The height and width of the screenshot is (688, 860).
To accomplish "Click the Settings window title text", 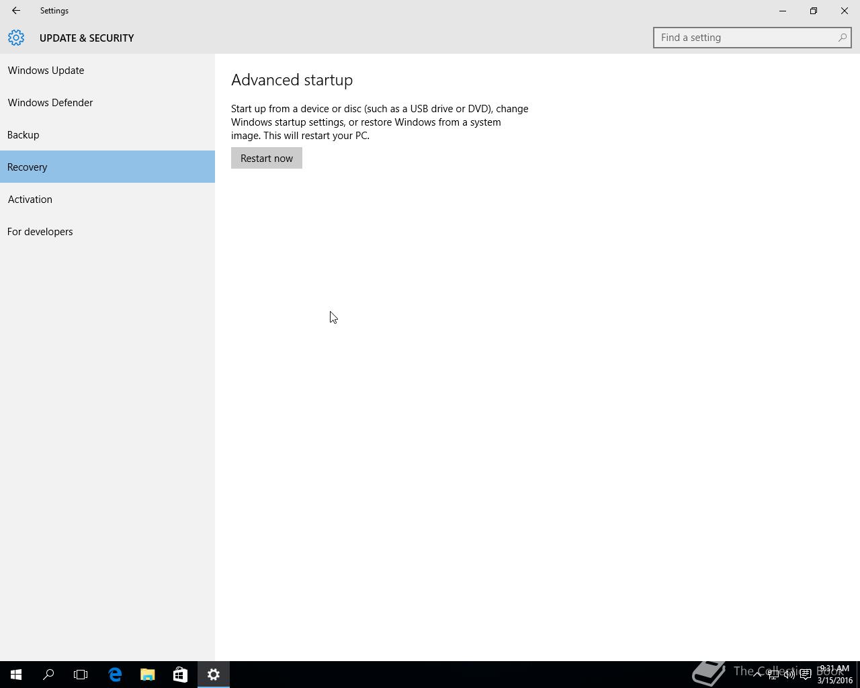I will 54,11.
